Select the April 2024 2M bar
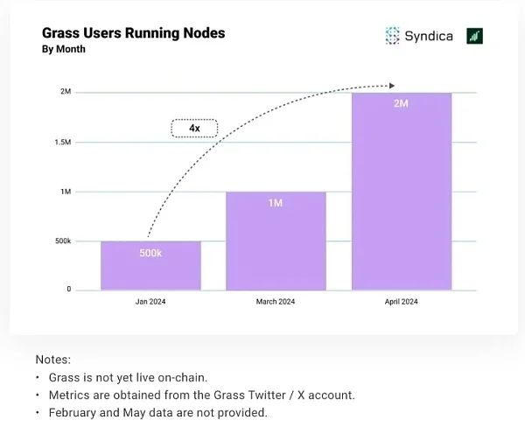 coord(402,192)
